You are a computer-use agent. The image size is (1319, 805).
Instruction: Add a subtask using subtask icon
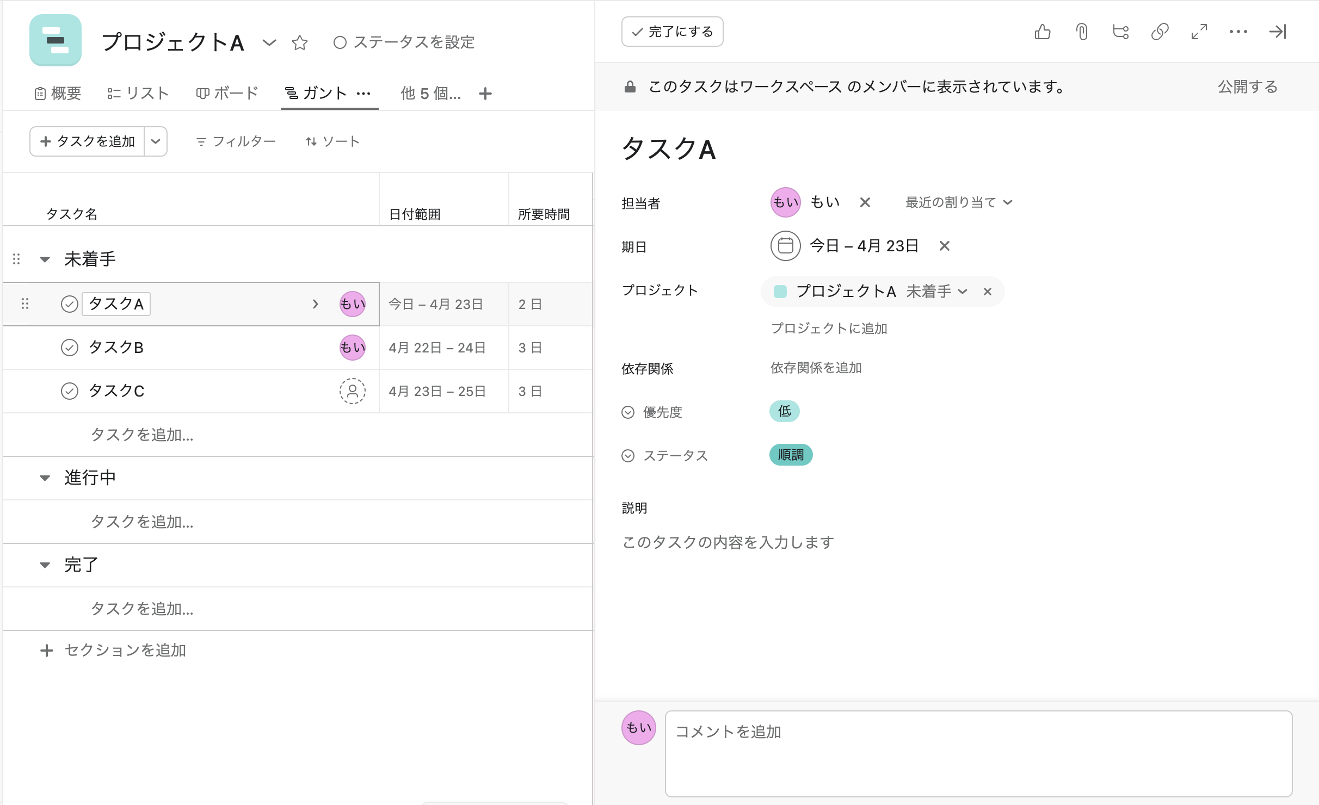pos(1121,32)
